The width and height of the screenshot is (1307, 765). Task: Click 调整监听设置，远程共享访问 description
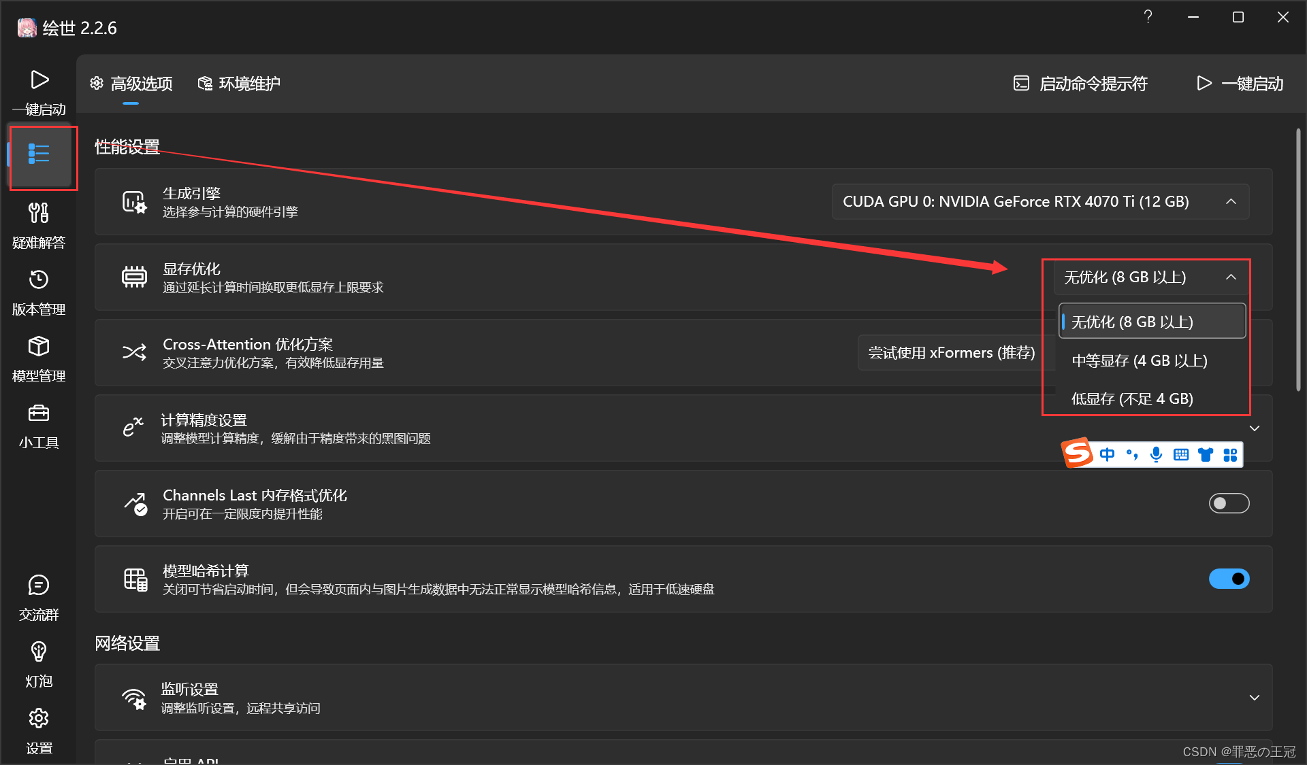point(240,708)
